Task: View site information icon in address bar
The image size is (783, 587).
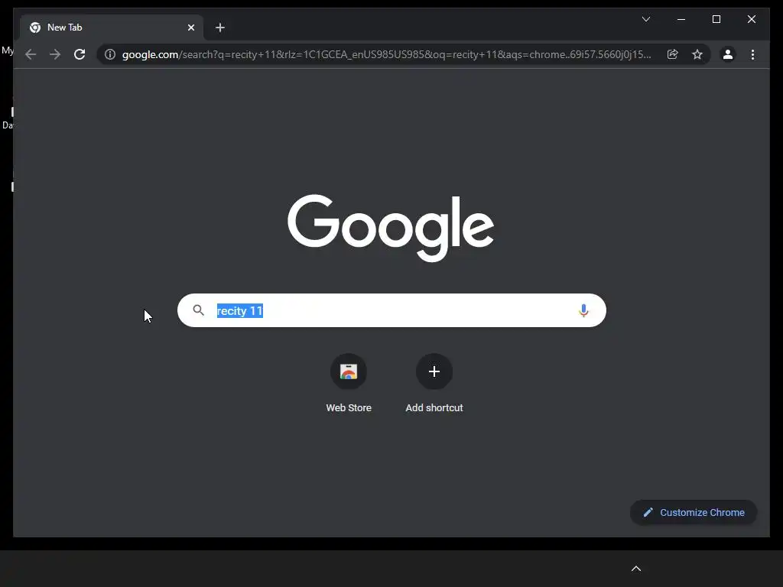Action: (110, 54)
